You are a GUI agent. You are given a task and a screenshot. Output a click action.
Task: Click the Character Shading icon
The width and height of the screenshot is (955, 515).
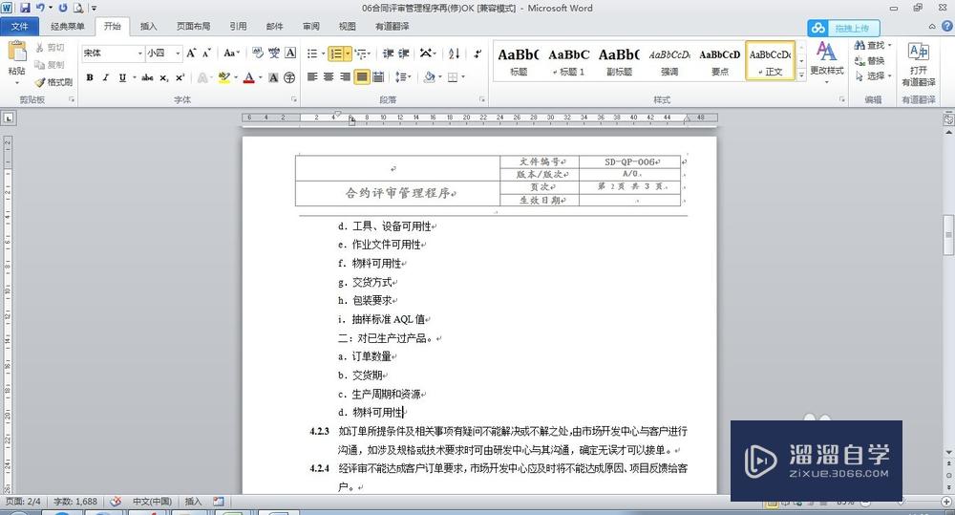click(273, 77)
